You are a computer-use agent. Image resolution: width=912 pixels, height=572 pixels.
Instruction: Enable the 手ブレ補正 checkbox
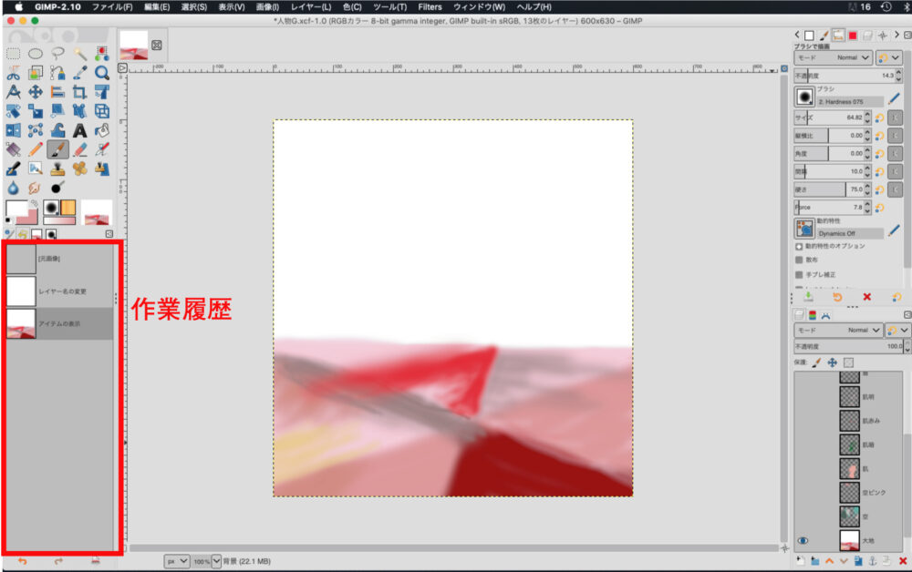click(800, 274)
